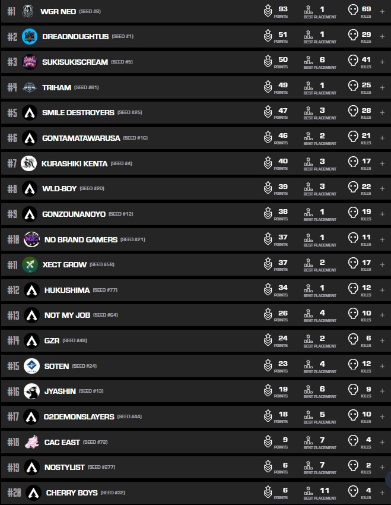Click the JYASHIN team logo
Image resolution: width=391 pixels, height=505 pixels.
click(x=31, y=391)
